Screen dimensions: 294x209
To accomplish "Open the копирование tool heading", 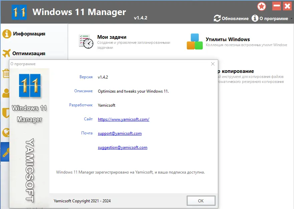I will click(236, 71).
